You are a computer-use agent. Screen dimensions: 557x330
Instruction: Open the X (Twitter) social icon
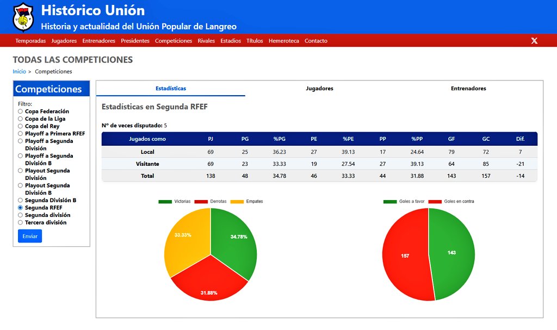pos(534,41)
